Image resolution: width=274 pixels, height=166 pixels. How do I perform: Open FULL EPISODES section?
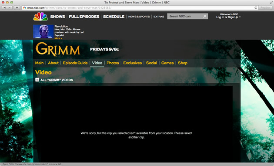[84, 17]
